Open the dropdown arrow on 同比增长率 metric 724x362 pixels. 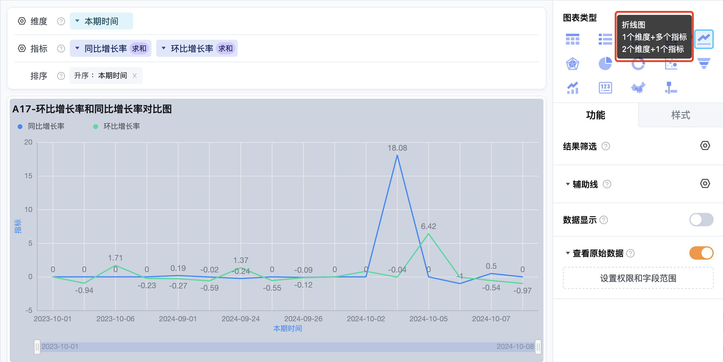tap(77, 48)
